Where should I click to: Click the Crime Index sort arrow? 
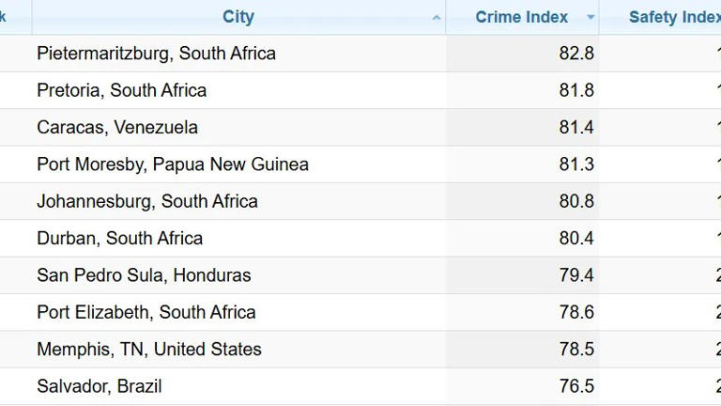coord(591,18)
